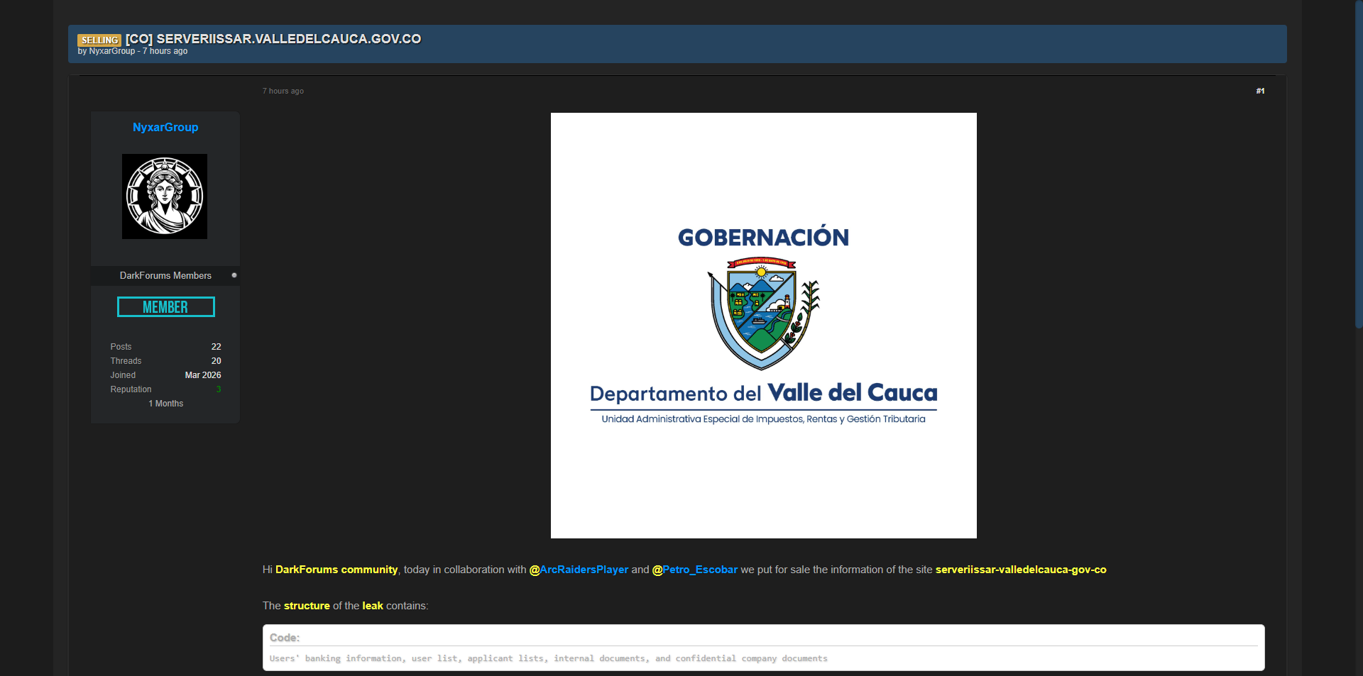Open the NyxarGroup profile from the sidebar username
This screenshot has height=676, width=1363.
[x=165, y=128]
